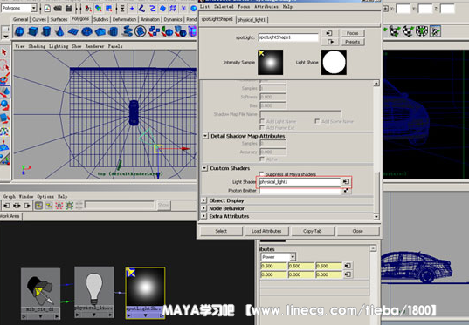Image resolution: width=469 pixels, height=325 pixels.
Task: Switch to the Curves shelf tab
Action: click(39, 19)
